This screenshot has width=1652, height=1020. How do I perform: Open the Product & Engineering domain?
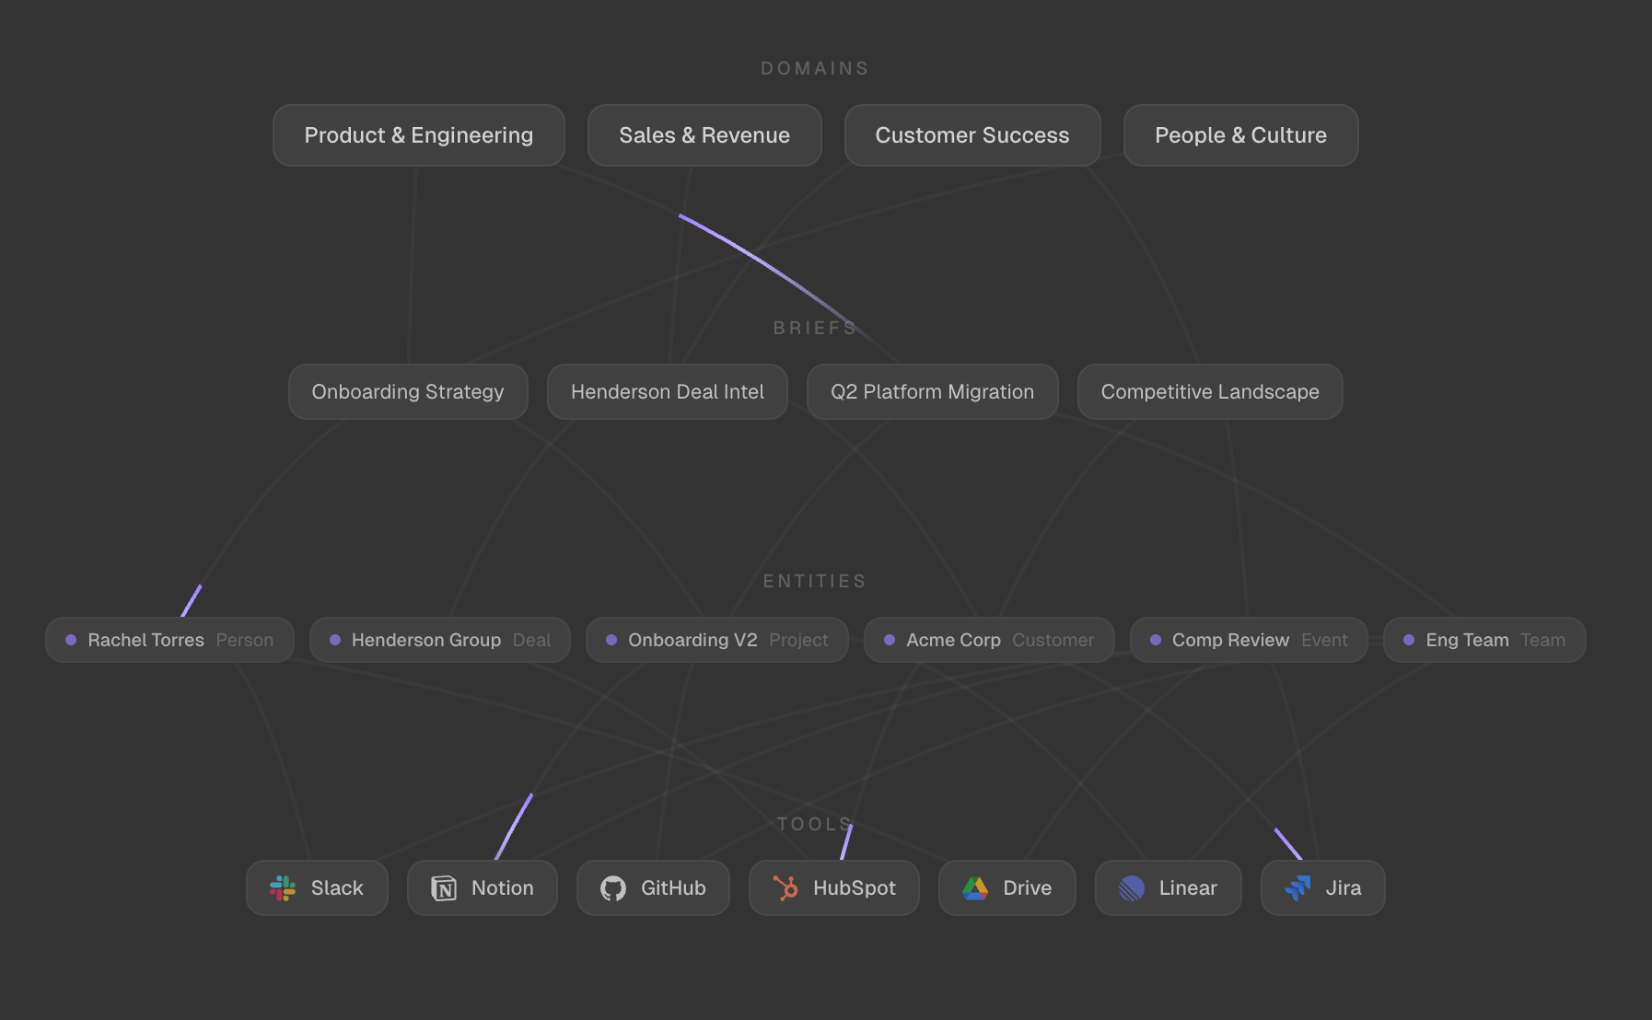[x=418, y=135]
